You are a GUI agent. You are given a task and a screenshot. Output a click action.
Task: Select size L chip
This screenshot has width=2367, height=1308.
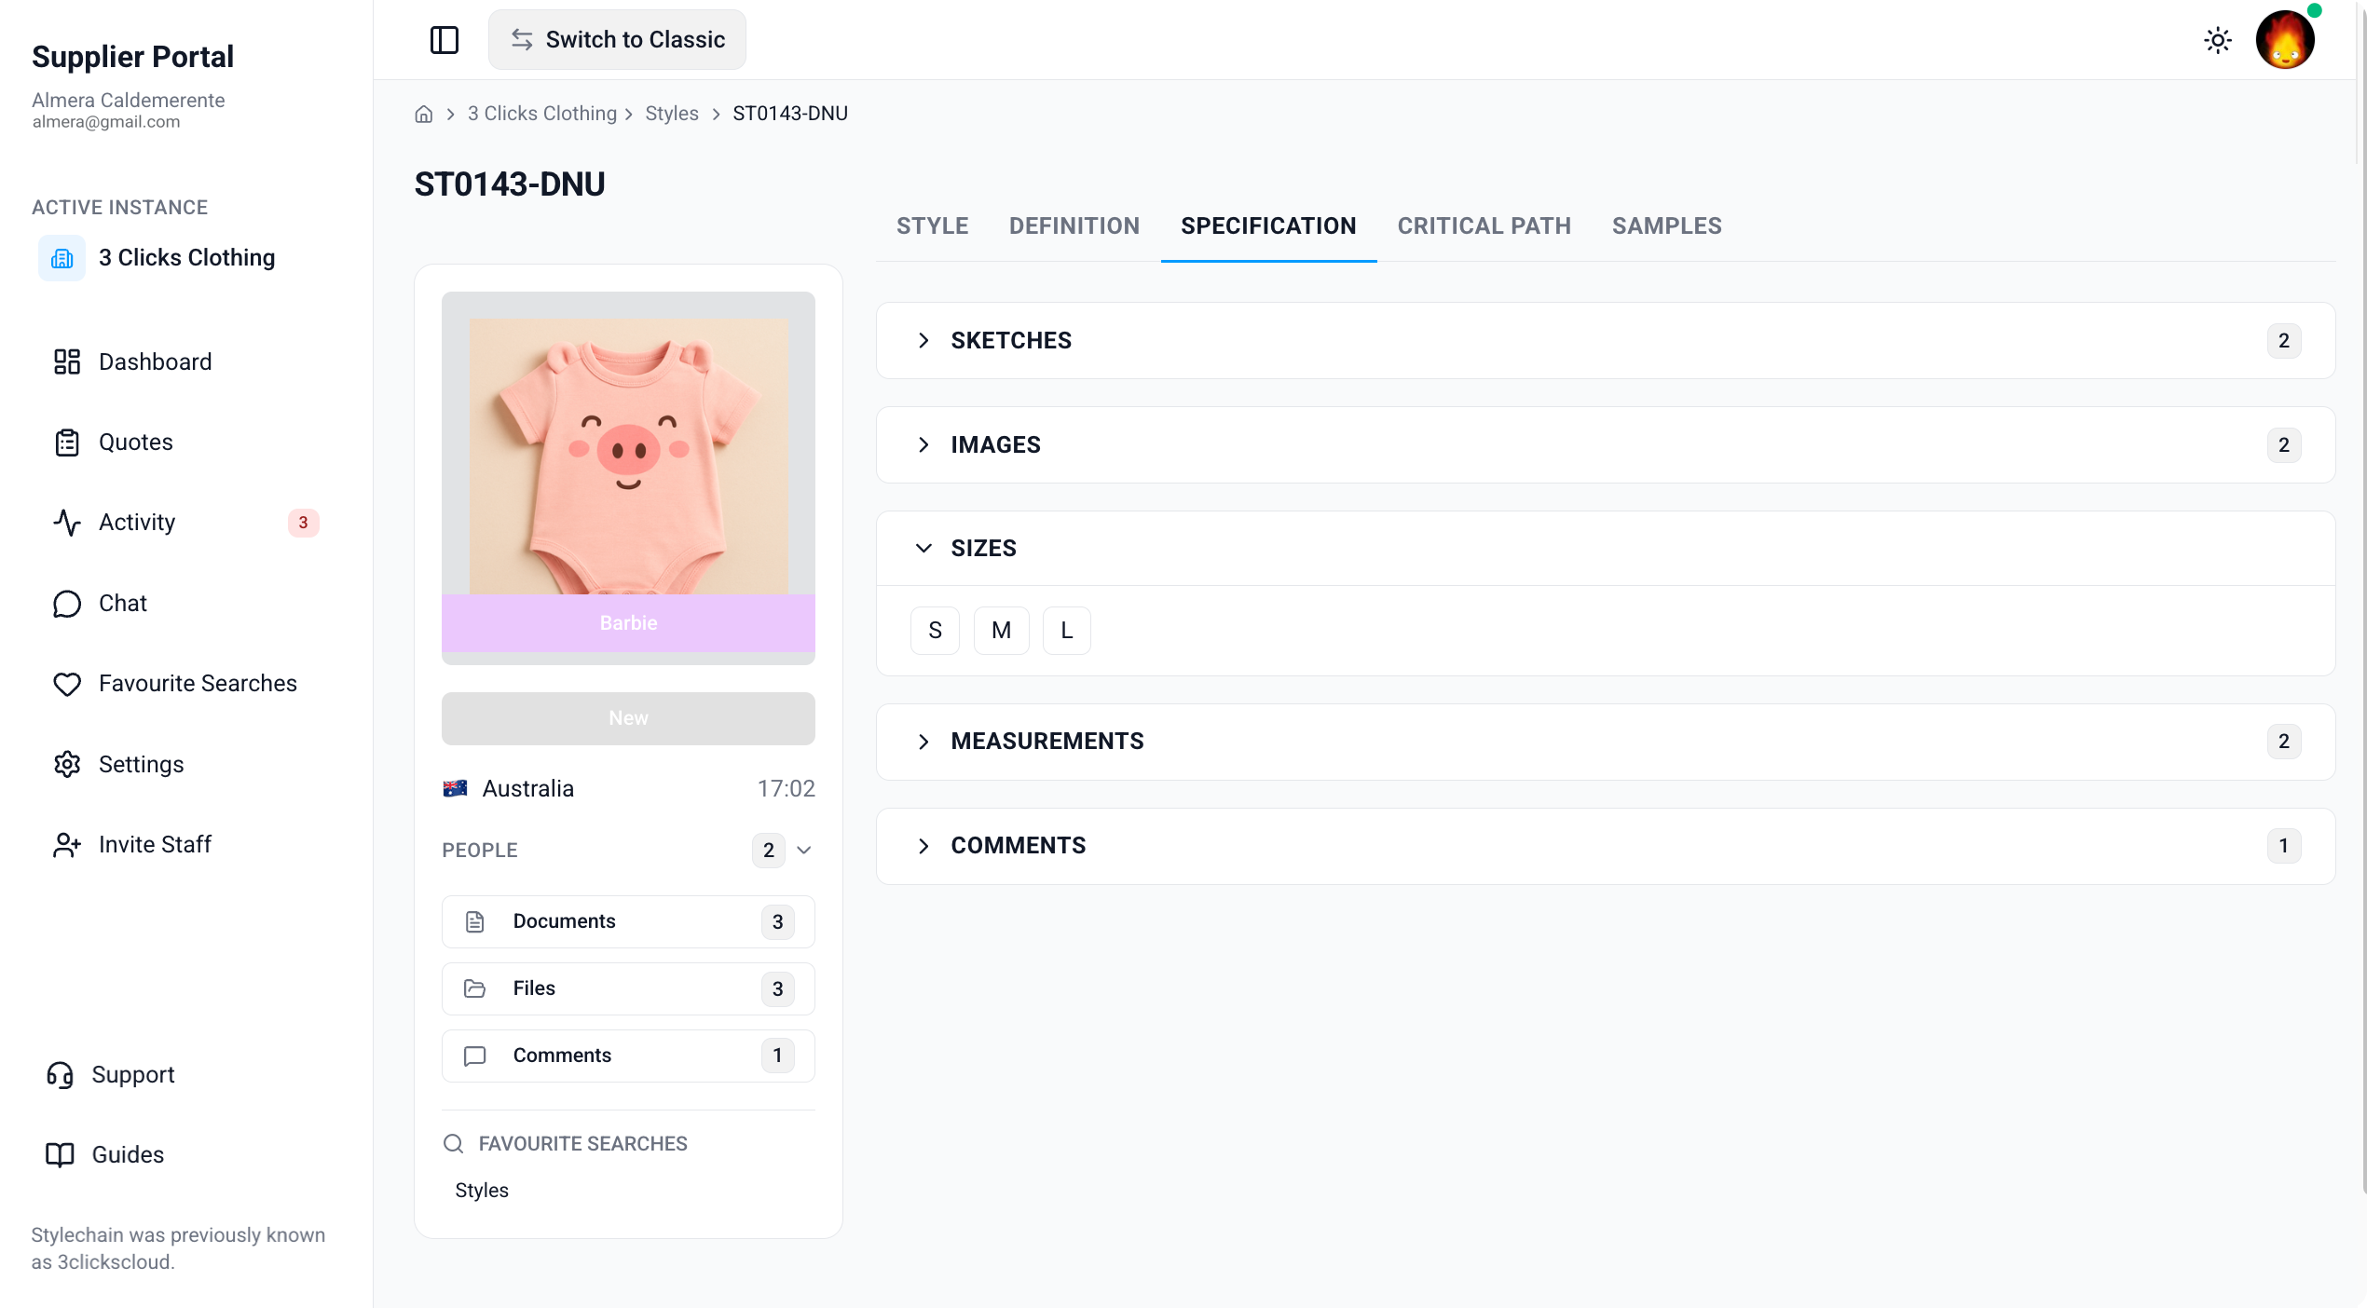click(1066, 631)
